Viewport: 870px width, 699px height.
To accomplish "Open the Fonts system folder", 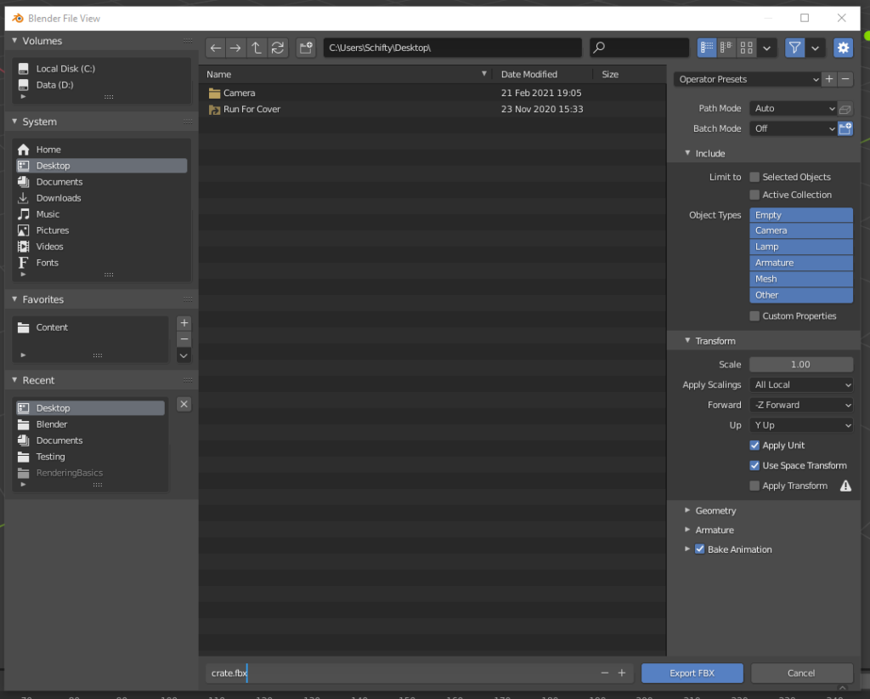I will pos(102,263).
